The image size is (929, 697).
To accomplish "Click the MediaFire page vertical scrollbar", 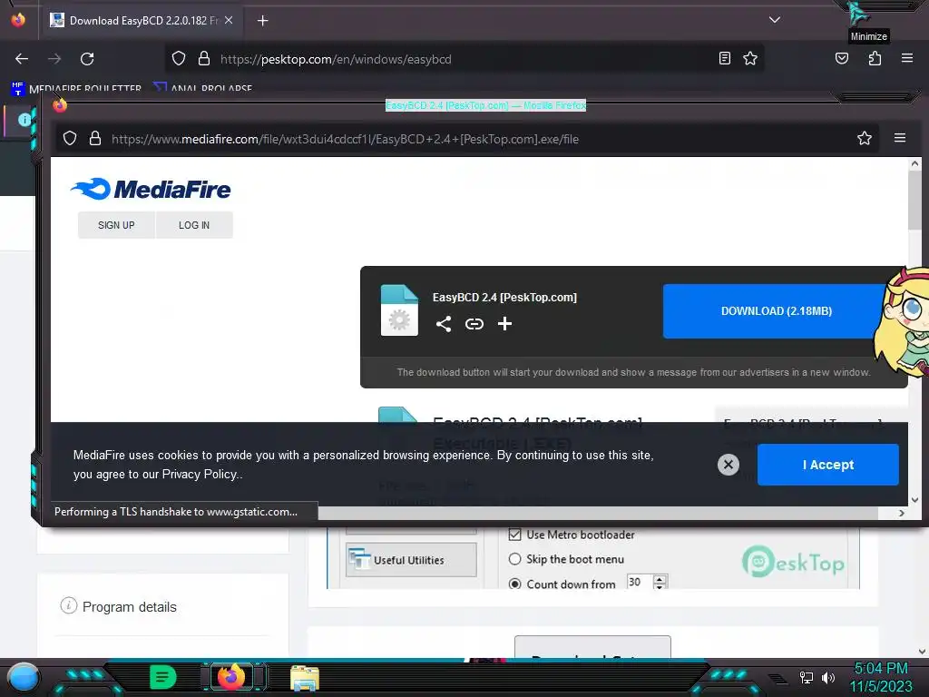I will (x=914, y=201).
